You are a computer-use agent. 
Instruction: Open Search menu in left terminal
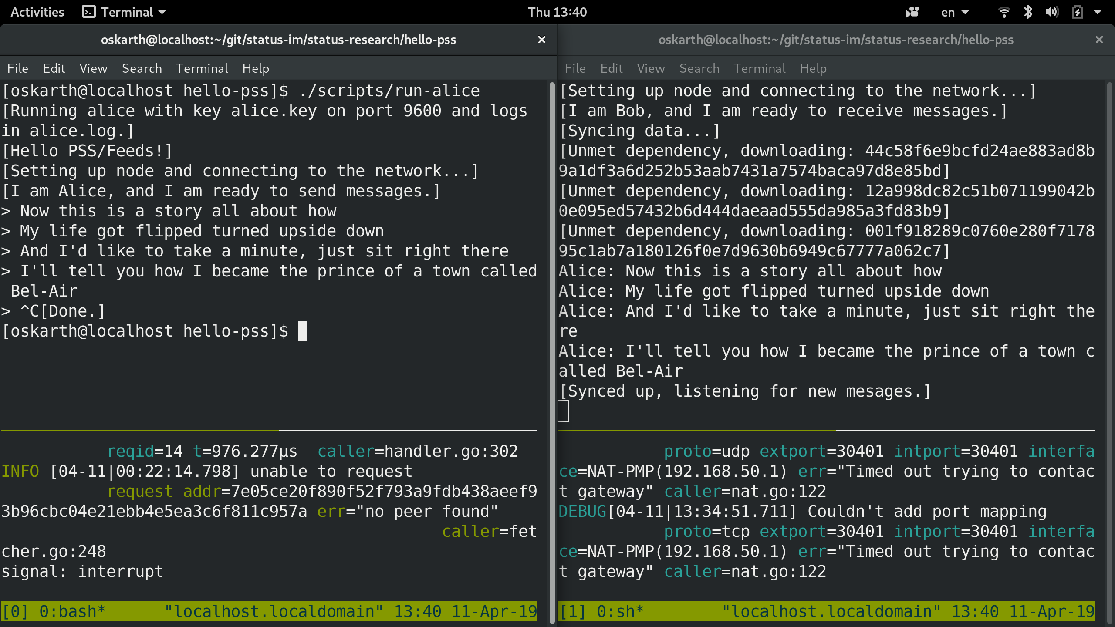[x=142, y=68]
